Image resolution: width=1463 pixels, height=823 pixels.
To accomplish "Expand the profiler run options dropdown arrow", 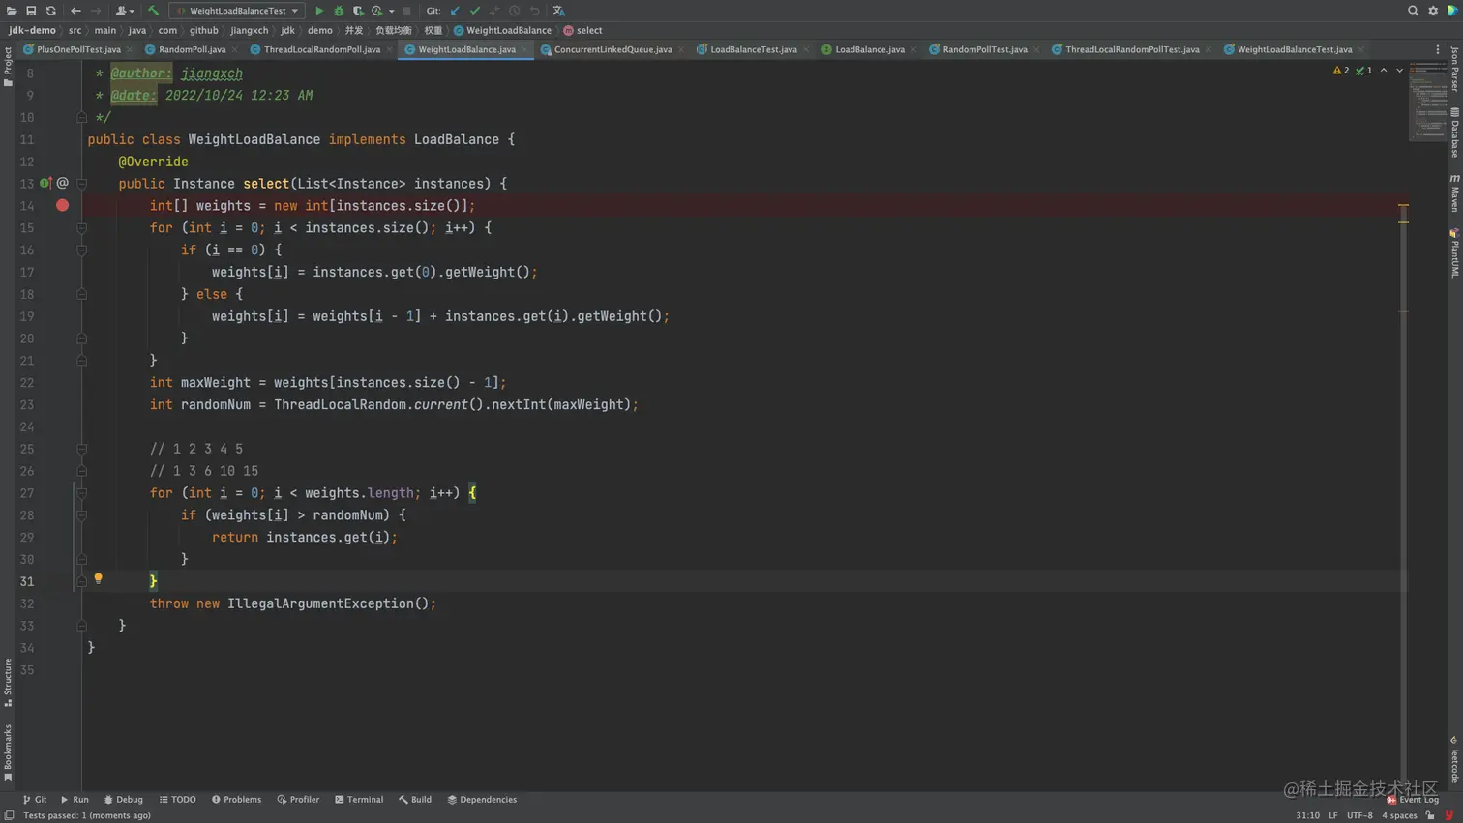I will coord(392,11).
